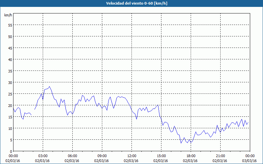263x164 pixels.
Task: Click the y-axis value 20
Action: 10,105
